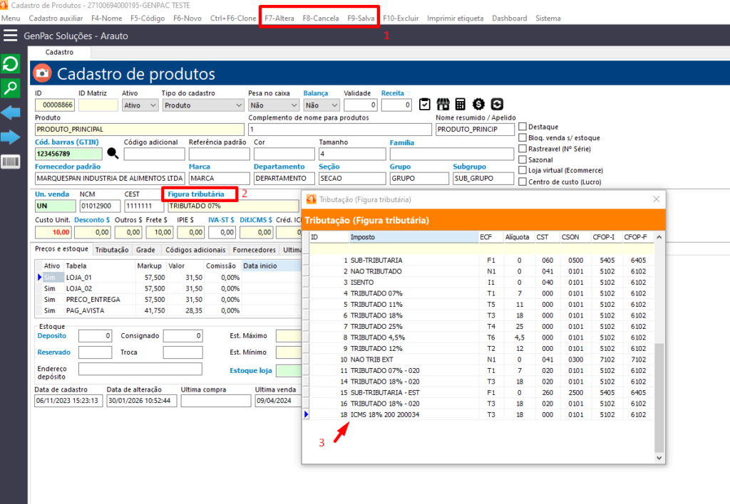Screen dimensions: 730x504
Task: Click the dollar coin icon
Action: pyautogui.click(x=478, y=105)
